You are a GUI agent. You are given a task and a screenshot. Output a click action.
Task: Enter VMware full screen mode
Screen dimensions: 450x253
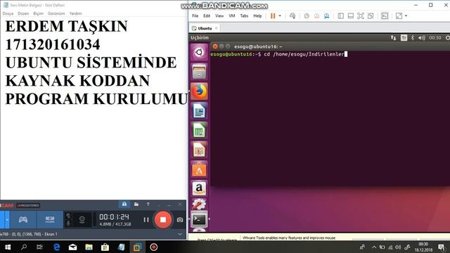(x=361, y=15)
